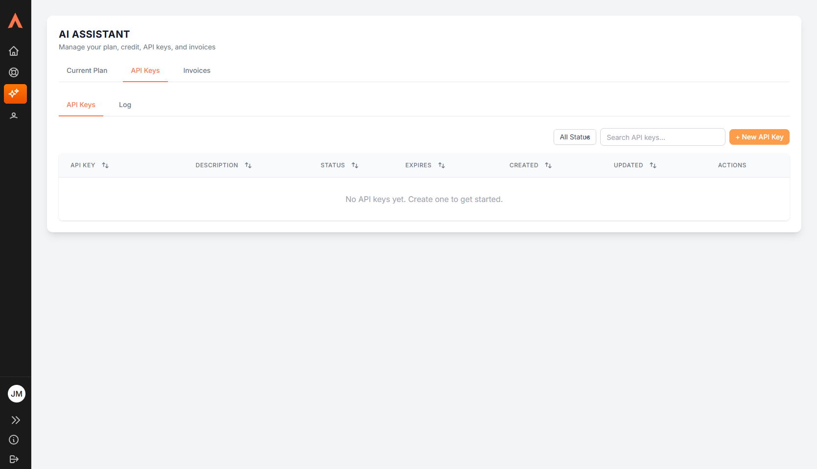Focus the Search API keys field
Image resolution: width=817 pixels, height=469 pixels.
click(662, 137)
